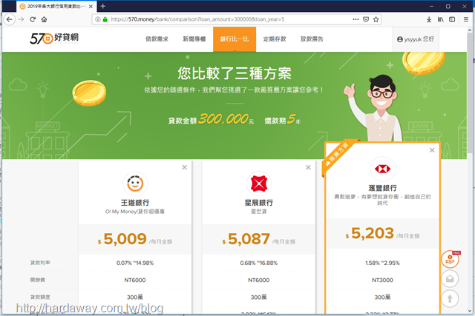Viewport: 475px width, 316px height.
Task: Select the 2019年各大銀行 browser tab
Action: point(56,7)
